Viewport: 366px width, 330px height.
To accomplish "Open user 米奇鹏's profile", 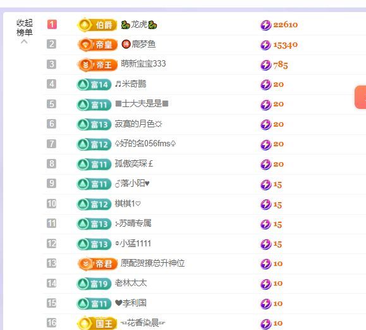I will pos(130,84).
